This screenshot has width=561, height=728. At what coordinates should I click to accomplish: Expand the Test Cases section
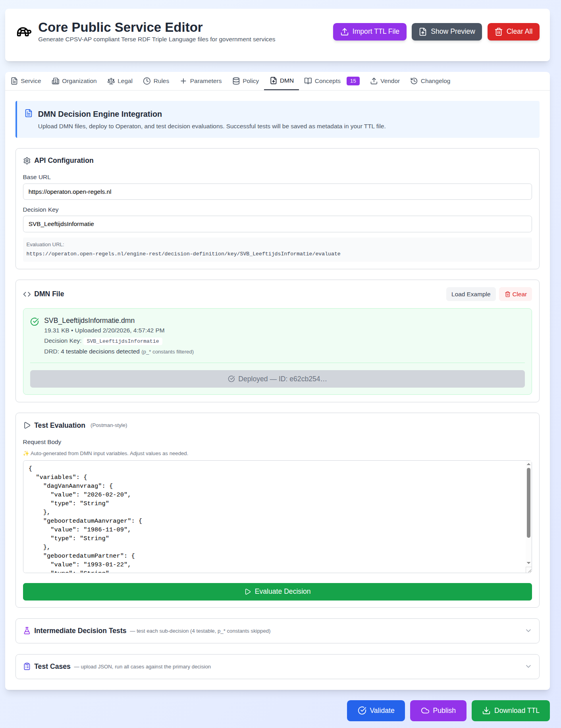(x=528, y=666)
